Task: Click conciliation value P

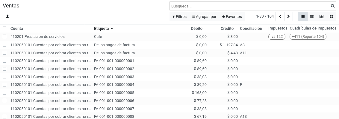Action: pos(241,85)
